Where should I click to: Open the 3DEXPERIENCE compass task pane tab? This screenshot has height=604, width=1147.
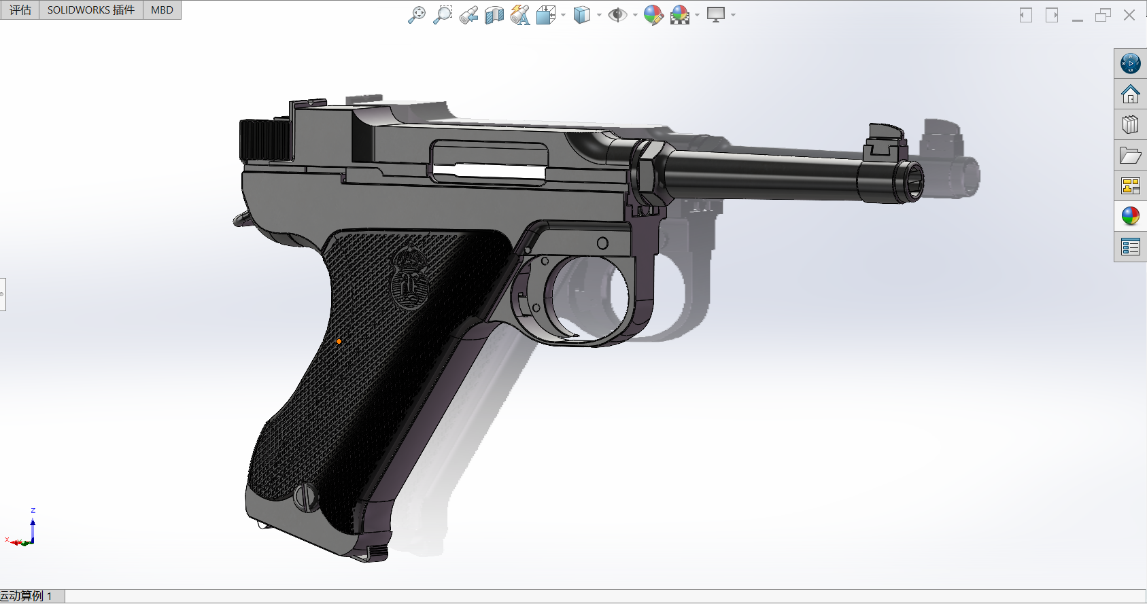pyautogui.click(x=1131, y=64)
